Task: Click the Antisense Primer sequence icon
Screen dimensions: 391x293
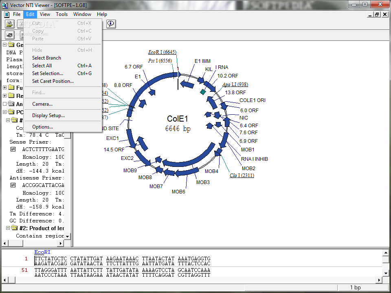Action: pyautogui.click(x=13, y=185)
